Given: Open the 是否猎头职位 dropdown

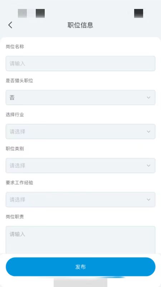Looking at the screenshot, I should (80, 98).
